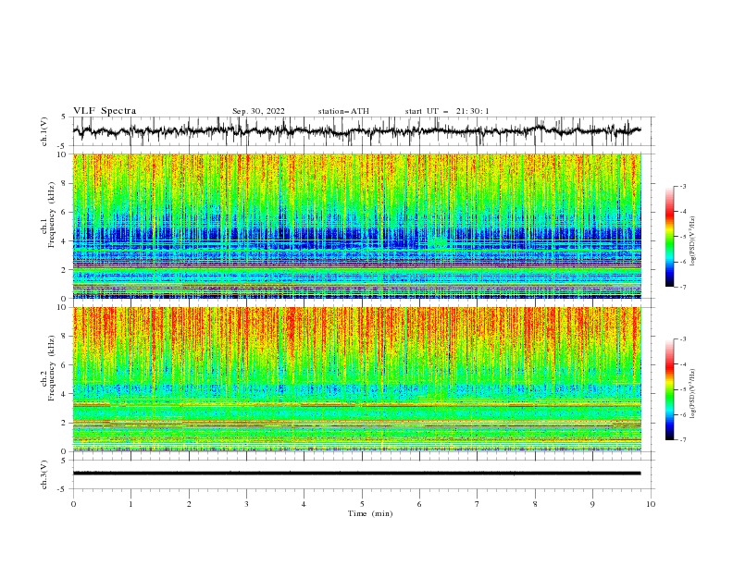The height and width of the screenshot is (566, 733).
Task: Click the ch.3 flat voltage trace
Action: (x=357, y=474)
